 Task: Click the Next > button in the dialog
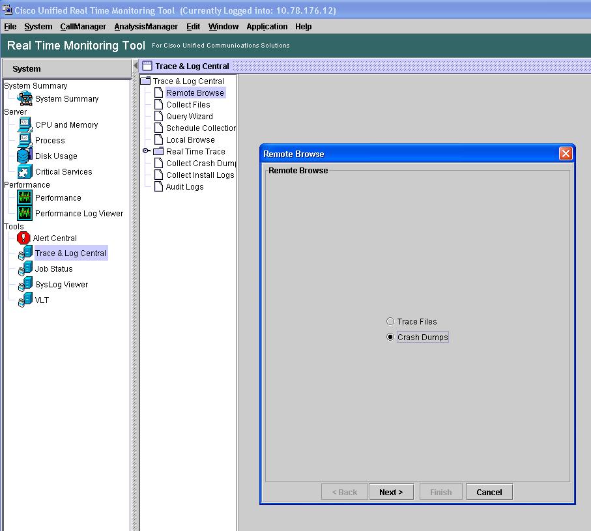tap(391, 492)
